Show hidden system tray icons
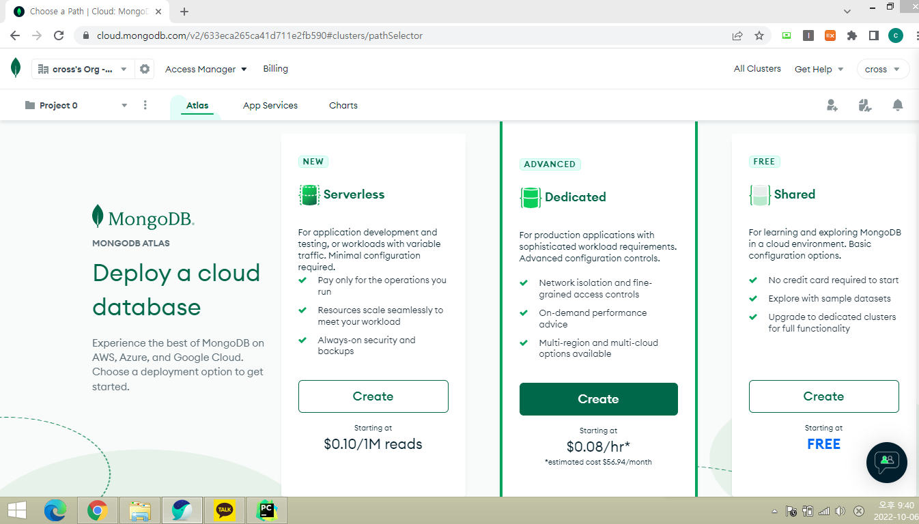This screenshot has width=919, height=524. (x=774, y=511)
